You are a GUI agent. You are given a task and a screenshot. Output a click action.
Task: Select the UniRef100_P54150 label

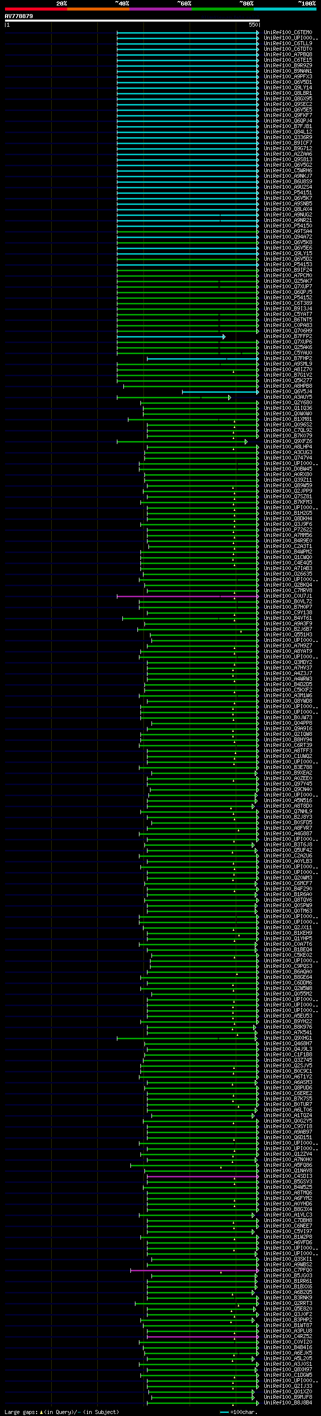click(x=288, y=226)
